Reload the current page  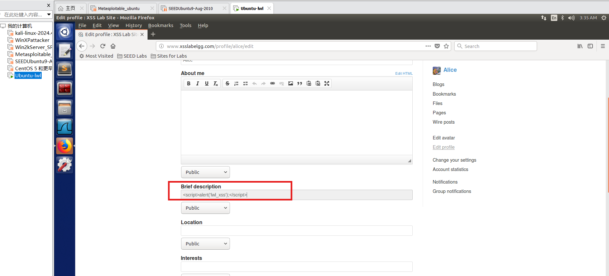click(x=103, y=46)
